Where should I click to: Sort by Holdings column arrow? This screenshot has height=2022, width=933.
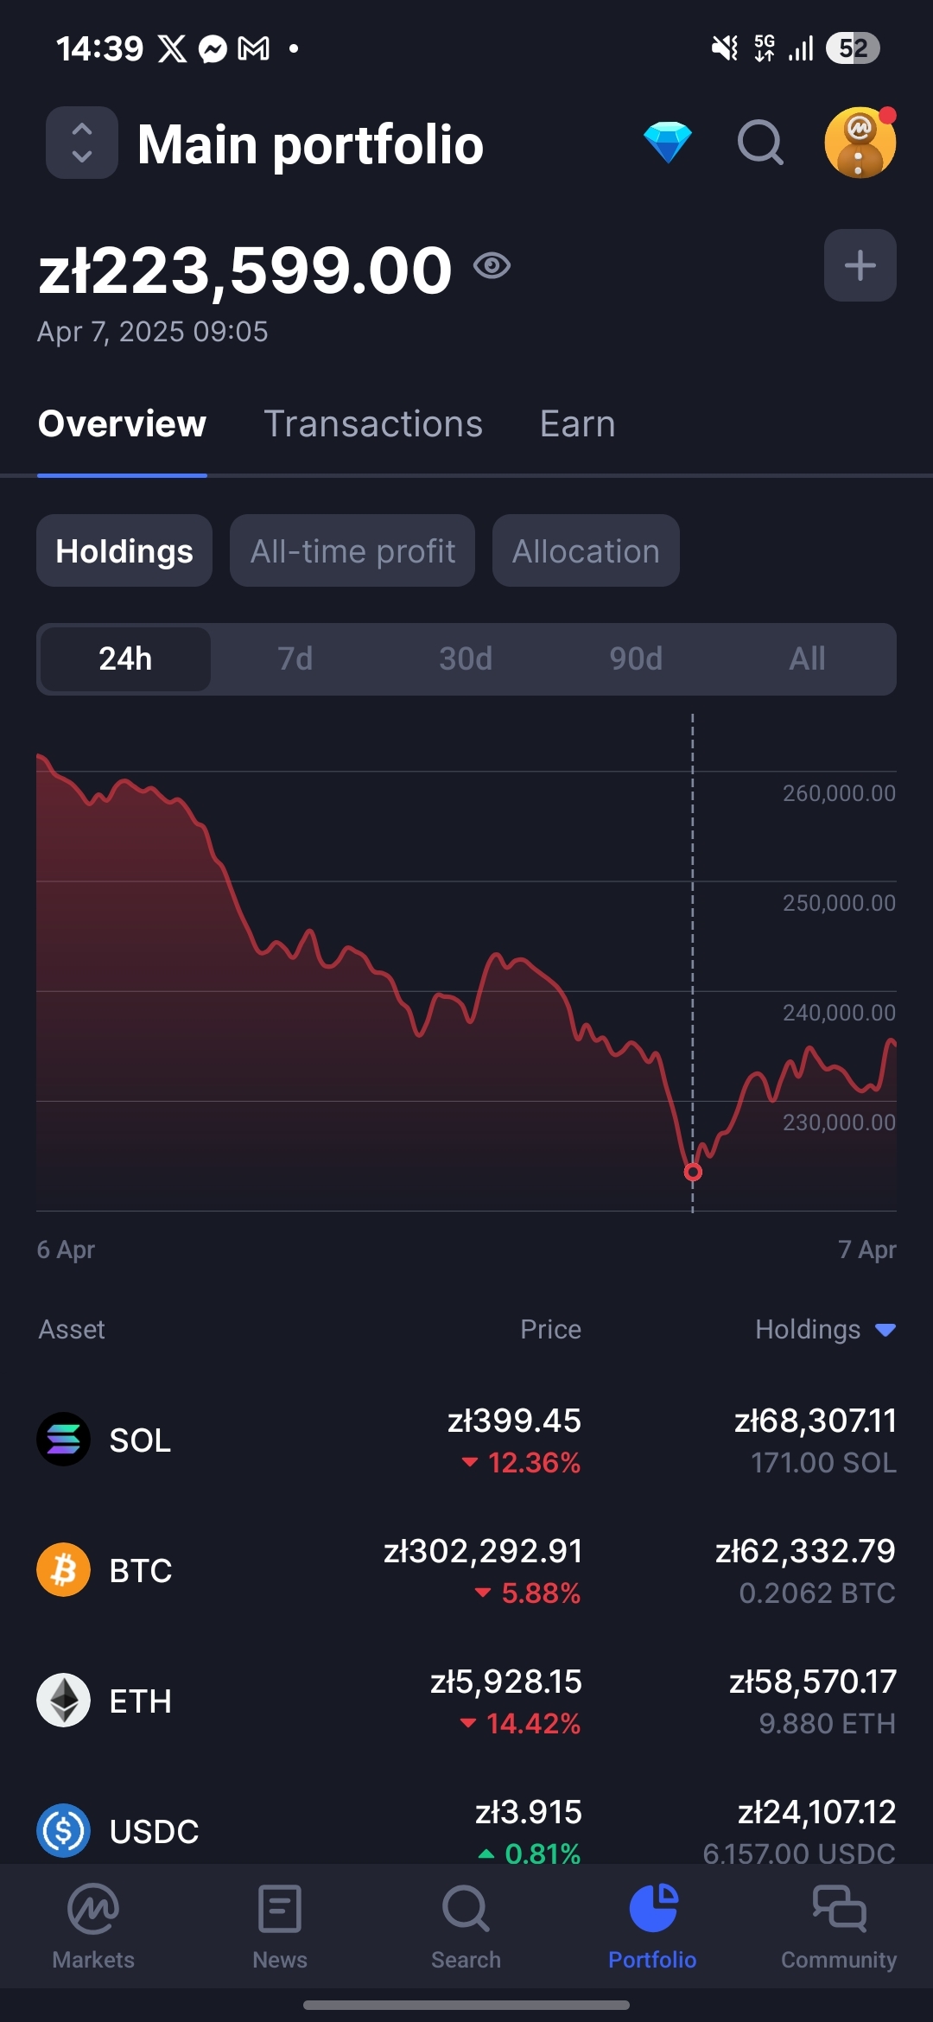click(x=885, y=1330)
